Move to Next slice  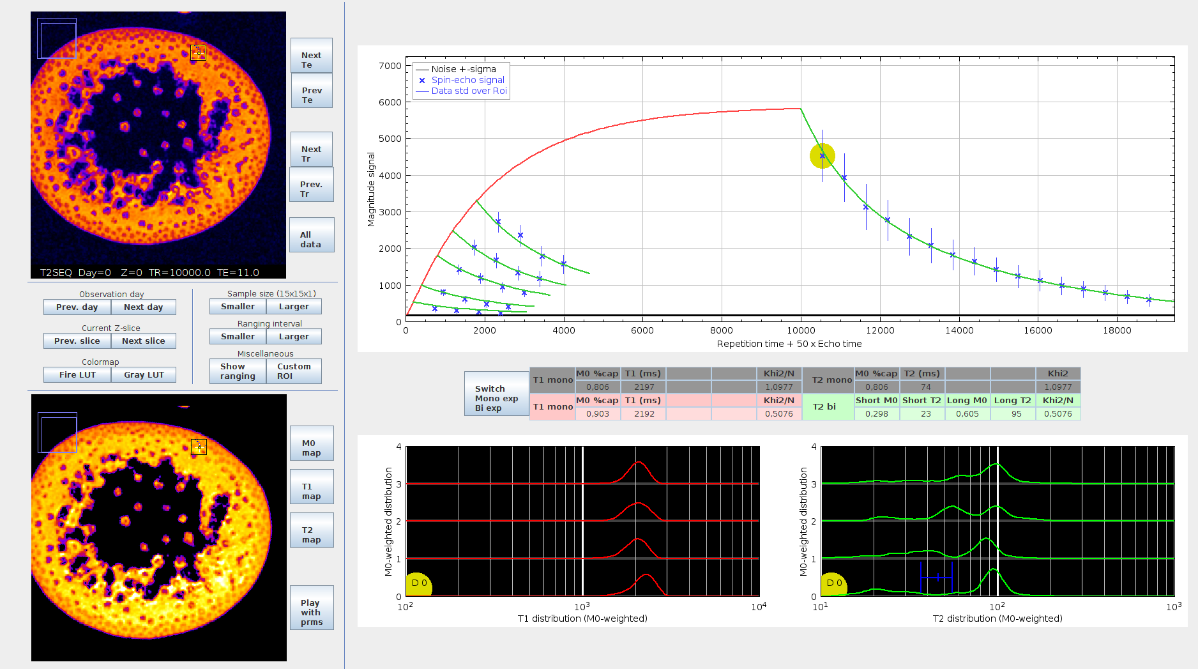point(144,341)
